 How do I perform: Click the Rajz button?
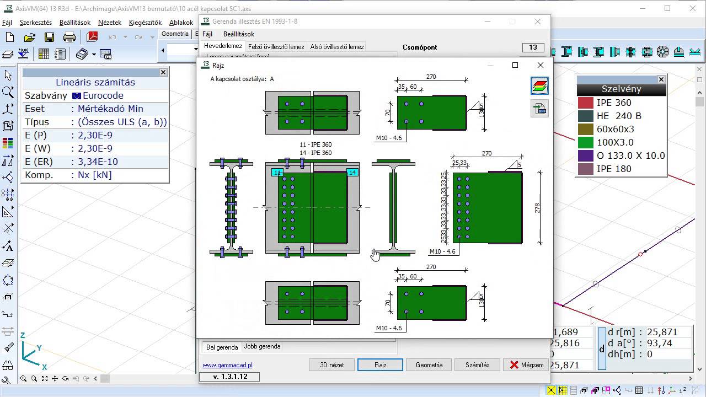[x=381, y=364]
